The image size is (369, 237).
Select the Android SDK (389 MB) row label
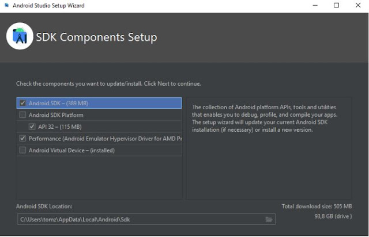click(x=58, y=104)
